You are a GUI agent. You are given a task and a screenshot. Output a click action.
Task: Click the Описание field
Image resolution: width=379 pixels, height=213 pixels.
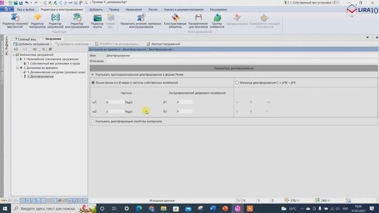tap(242, 61)
